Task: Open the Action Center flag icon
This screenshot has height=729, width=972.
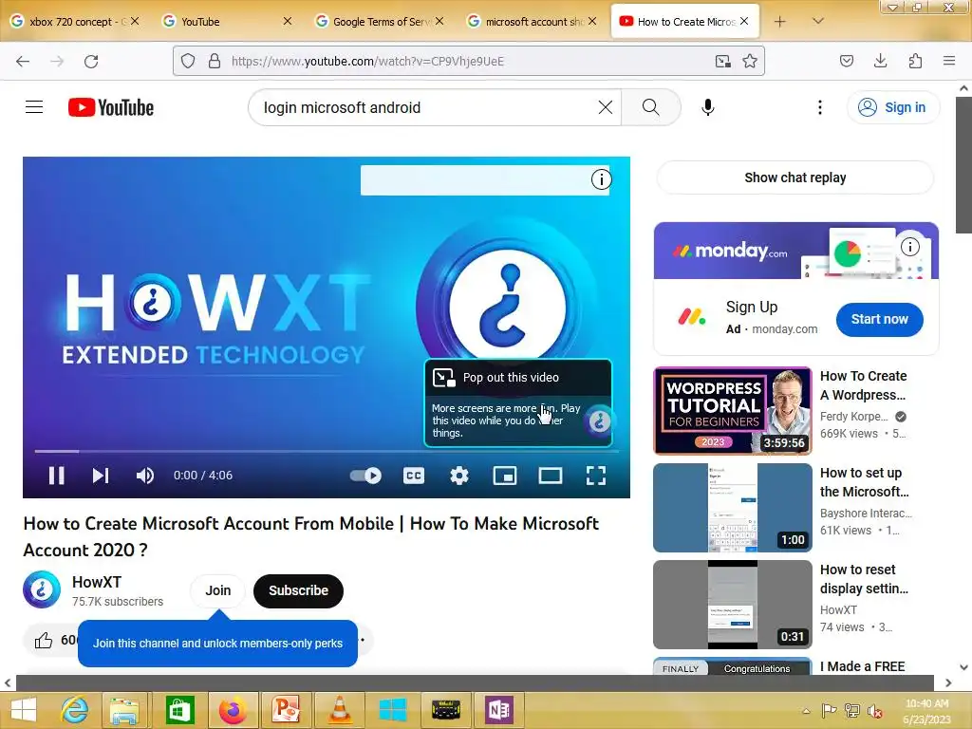Action: click(x=829, y=710)
